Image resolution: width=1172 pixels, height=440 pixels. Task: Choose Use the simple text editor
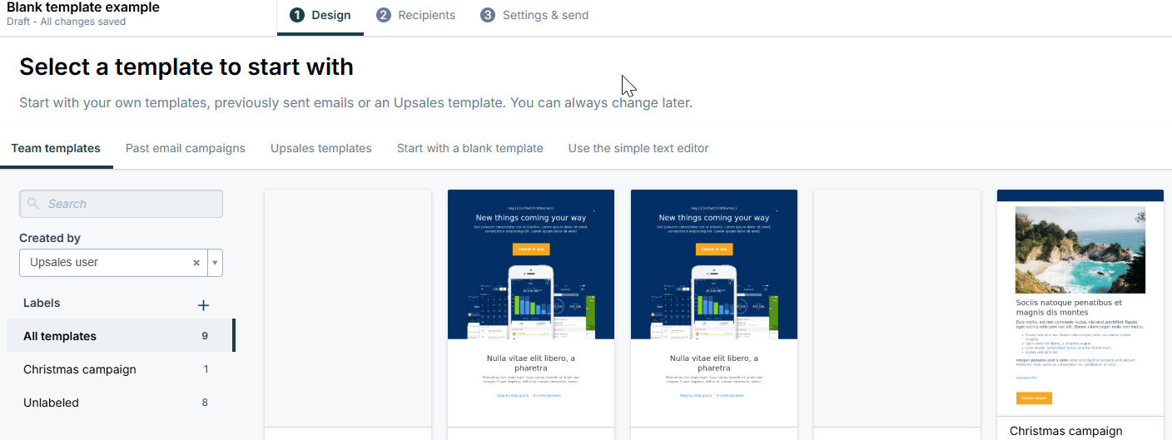[x=638, y=148]
